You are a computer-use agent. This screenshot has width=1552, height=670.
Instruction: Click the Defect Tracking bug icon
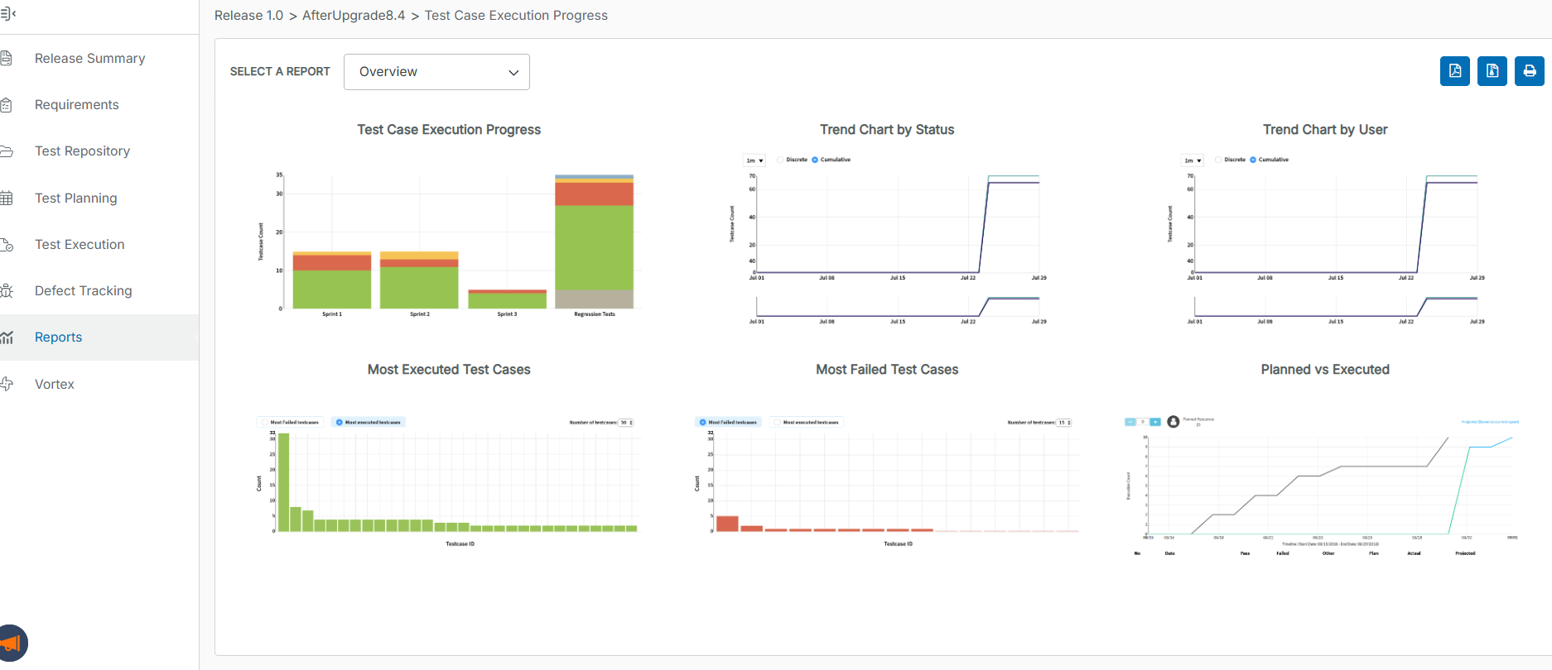[7, 290]
